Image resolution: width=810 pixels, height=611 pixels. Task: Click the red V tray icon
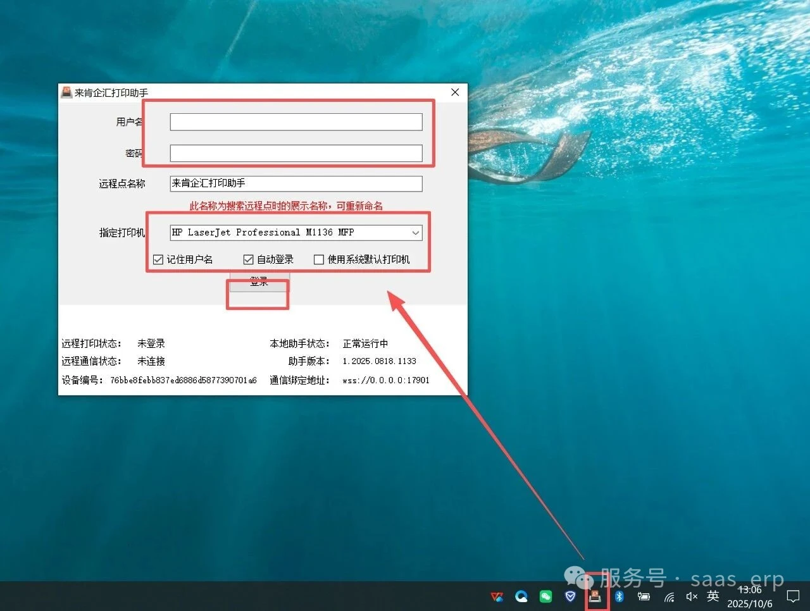click(497, 596)
